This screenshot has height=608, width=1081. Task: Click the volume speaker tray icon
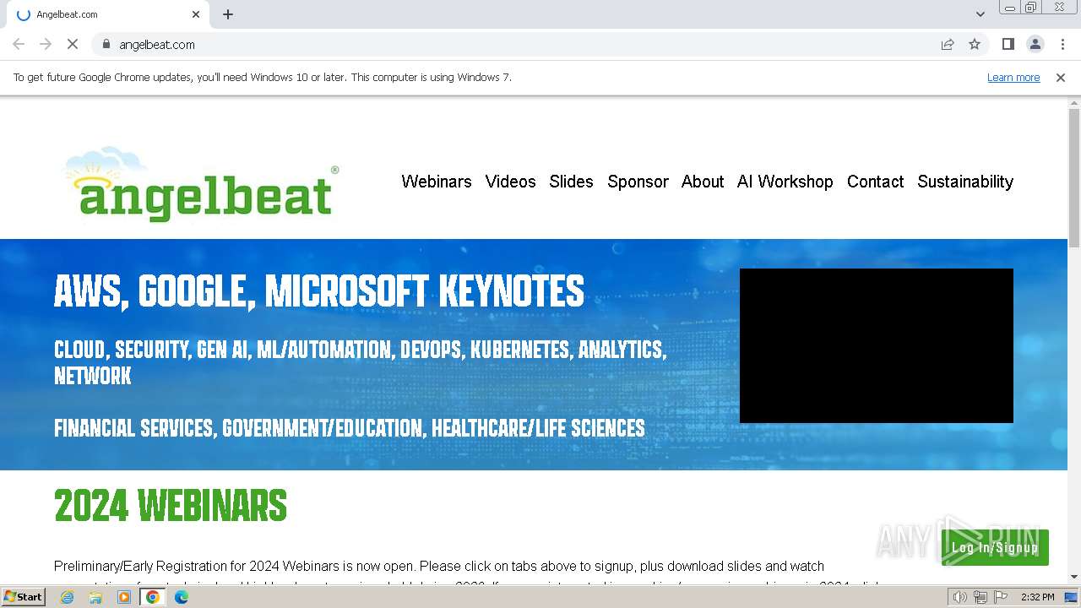959,597
